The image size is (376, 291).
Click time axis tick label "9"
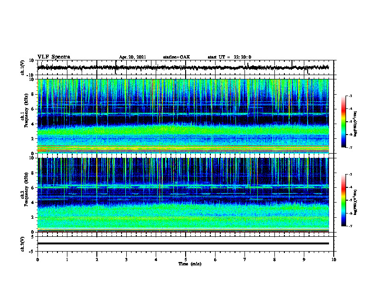coord(304,260)
